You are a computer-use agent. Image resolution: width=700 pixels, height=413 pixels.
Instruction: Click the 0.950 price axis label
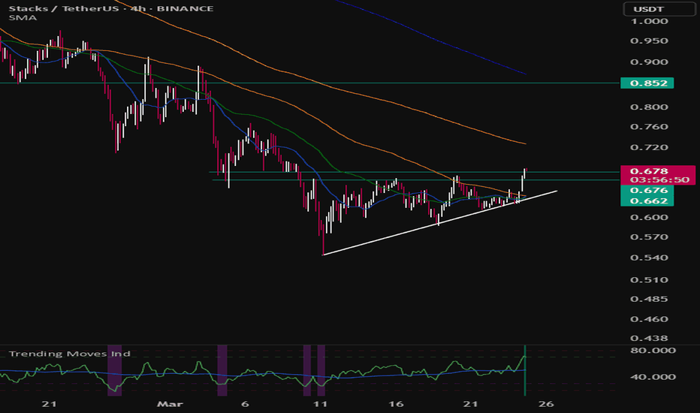(649, 41)
